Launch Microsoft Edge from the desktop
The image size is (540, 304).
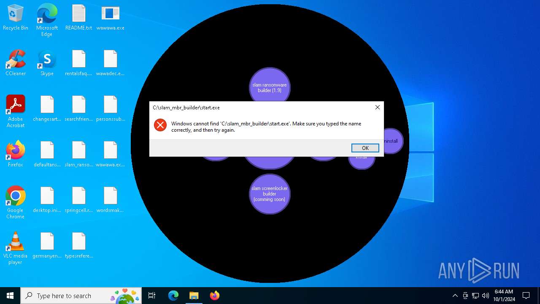[x=47, y=20]
